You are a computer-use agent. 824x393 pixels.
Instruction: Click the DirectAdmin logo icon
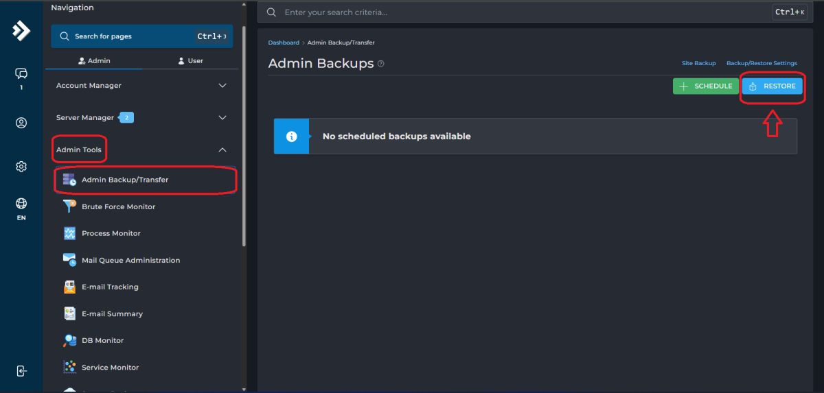[x=21, y=31]
